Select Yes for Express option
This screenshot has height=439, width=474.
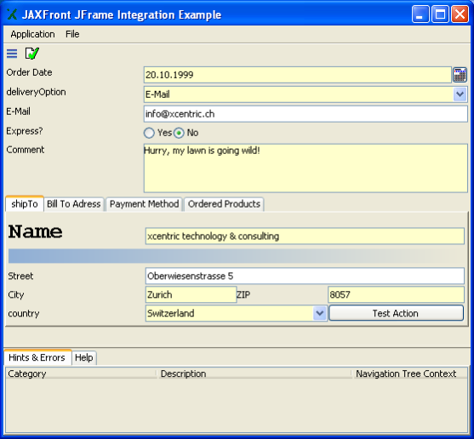[149, 133]
